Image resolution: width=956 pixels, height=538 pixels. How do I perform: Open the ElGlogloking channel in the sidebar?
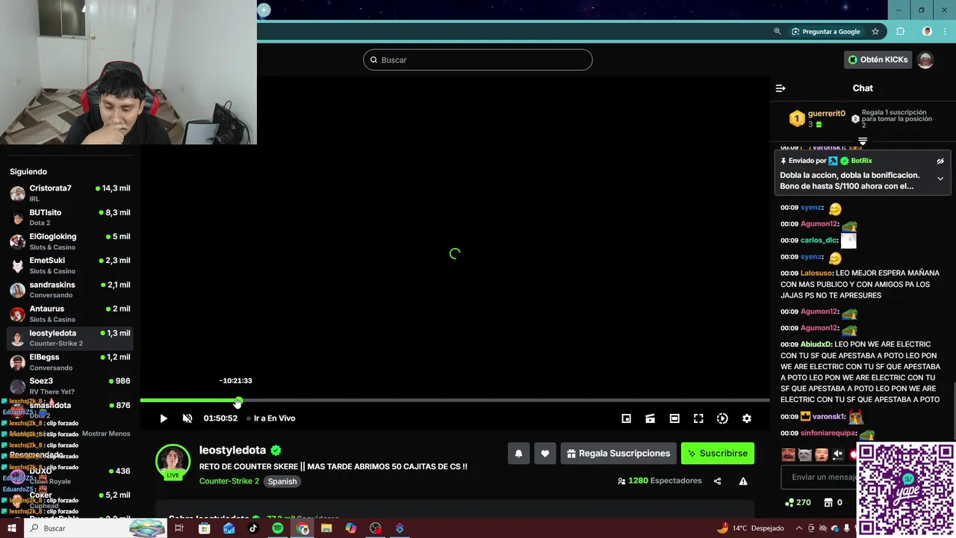coord(70,241)
